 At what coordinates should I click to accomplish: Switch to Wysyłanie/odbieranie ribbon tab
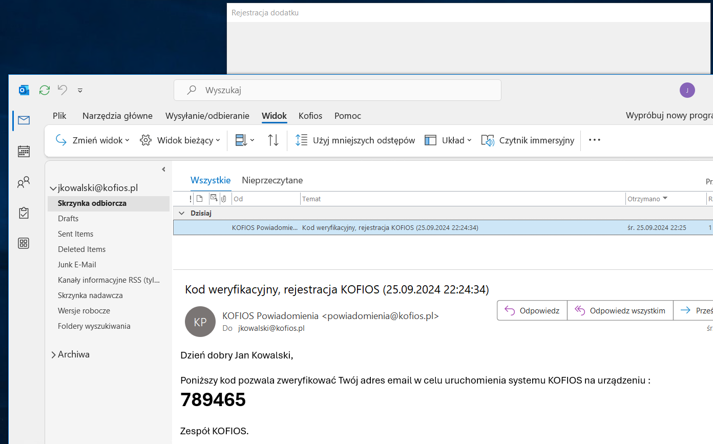click(207, 116)
